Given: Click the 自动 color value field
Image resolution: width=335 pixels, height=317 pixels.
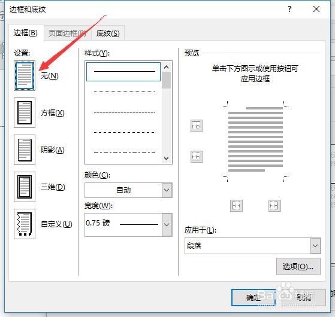Looking at the screenshot, I should [123, 190].
